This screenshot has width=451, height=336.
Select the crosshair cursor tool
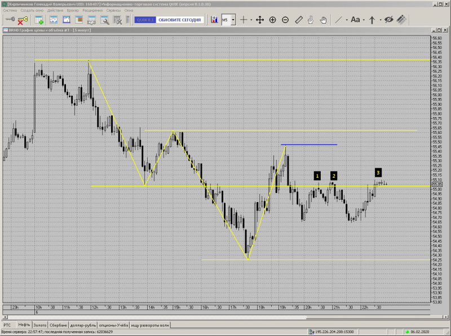(244, 20)
